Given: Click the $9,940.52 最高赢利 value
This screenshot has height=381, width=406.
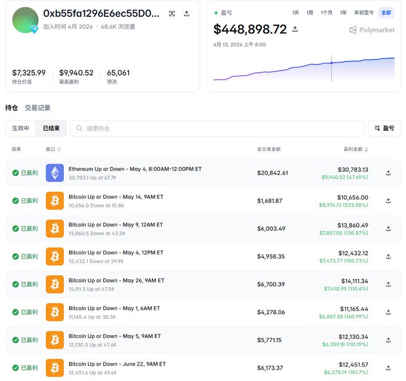Looking at the screenshot, I should (x=76, y=73).
